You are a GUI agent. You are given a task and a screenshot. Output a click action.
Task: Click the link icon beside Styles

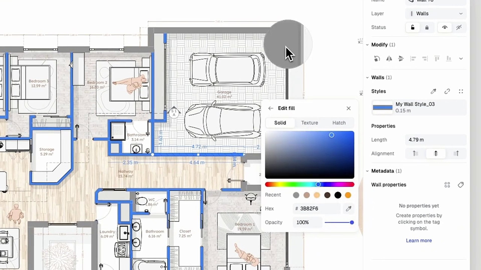(447, 91)
